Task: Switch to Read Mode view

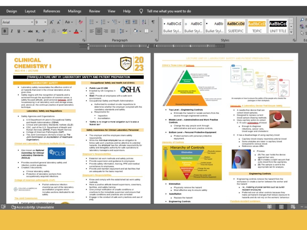Action: tap(270, 207)
